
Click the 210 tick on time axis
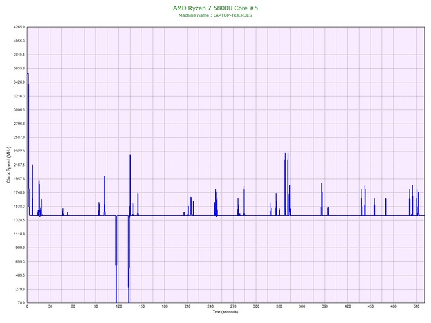pos(187,306)
